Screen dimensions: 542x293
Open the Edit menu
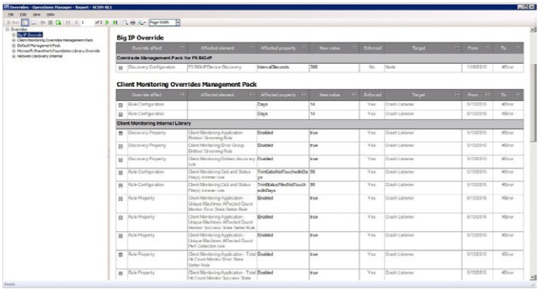point(23,15)
